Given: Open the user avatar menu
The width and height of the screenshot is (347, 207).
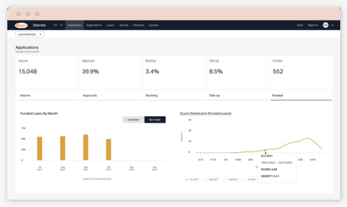Looking at the screenshot, I should pos(326,25).
